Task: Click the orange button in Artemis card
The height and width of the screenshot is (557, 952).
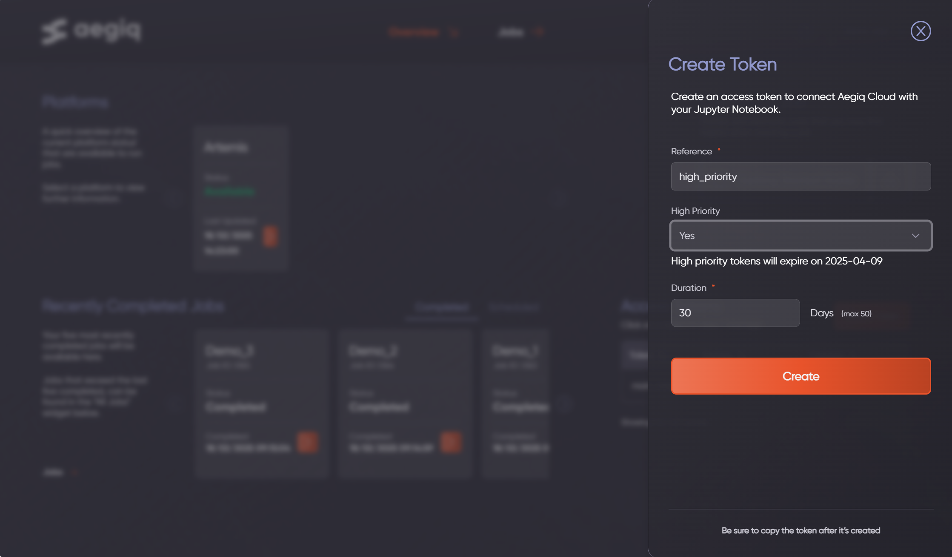Action: (x=270, y=236)
